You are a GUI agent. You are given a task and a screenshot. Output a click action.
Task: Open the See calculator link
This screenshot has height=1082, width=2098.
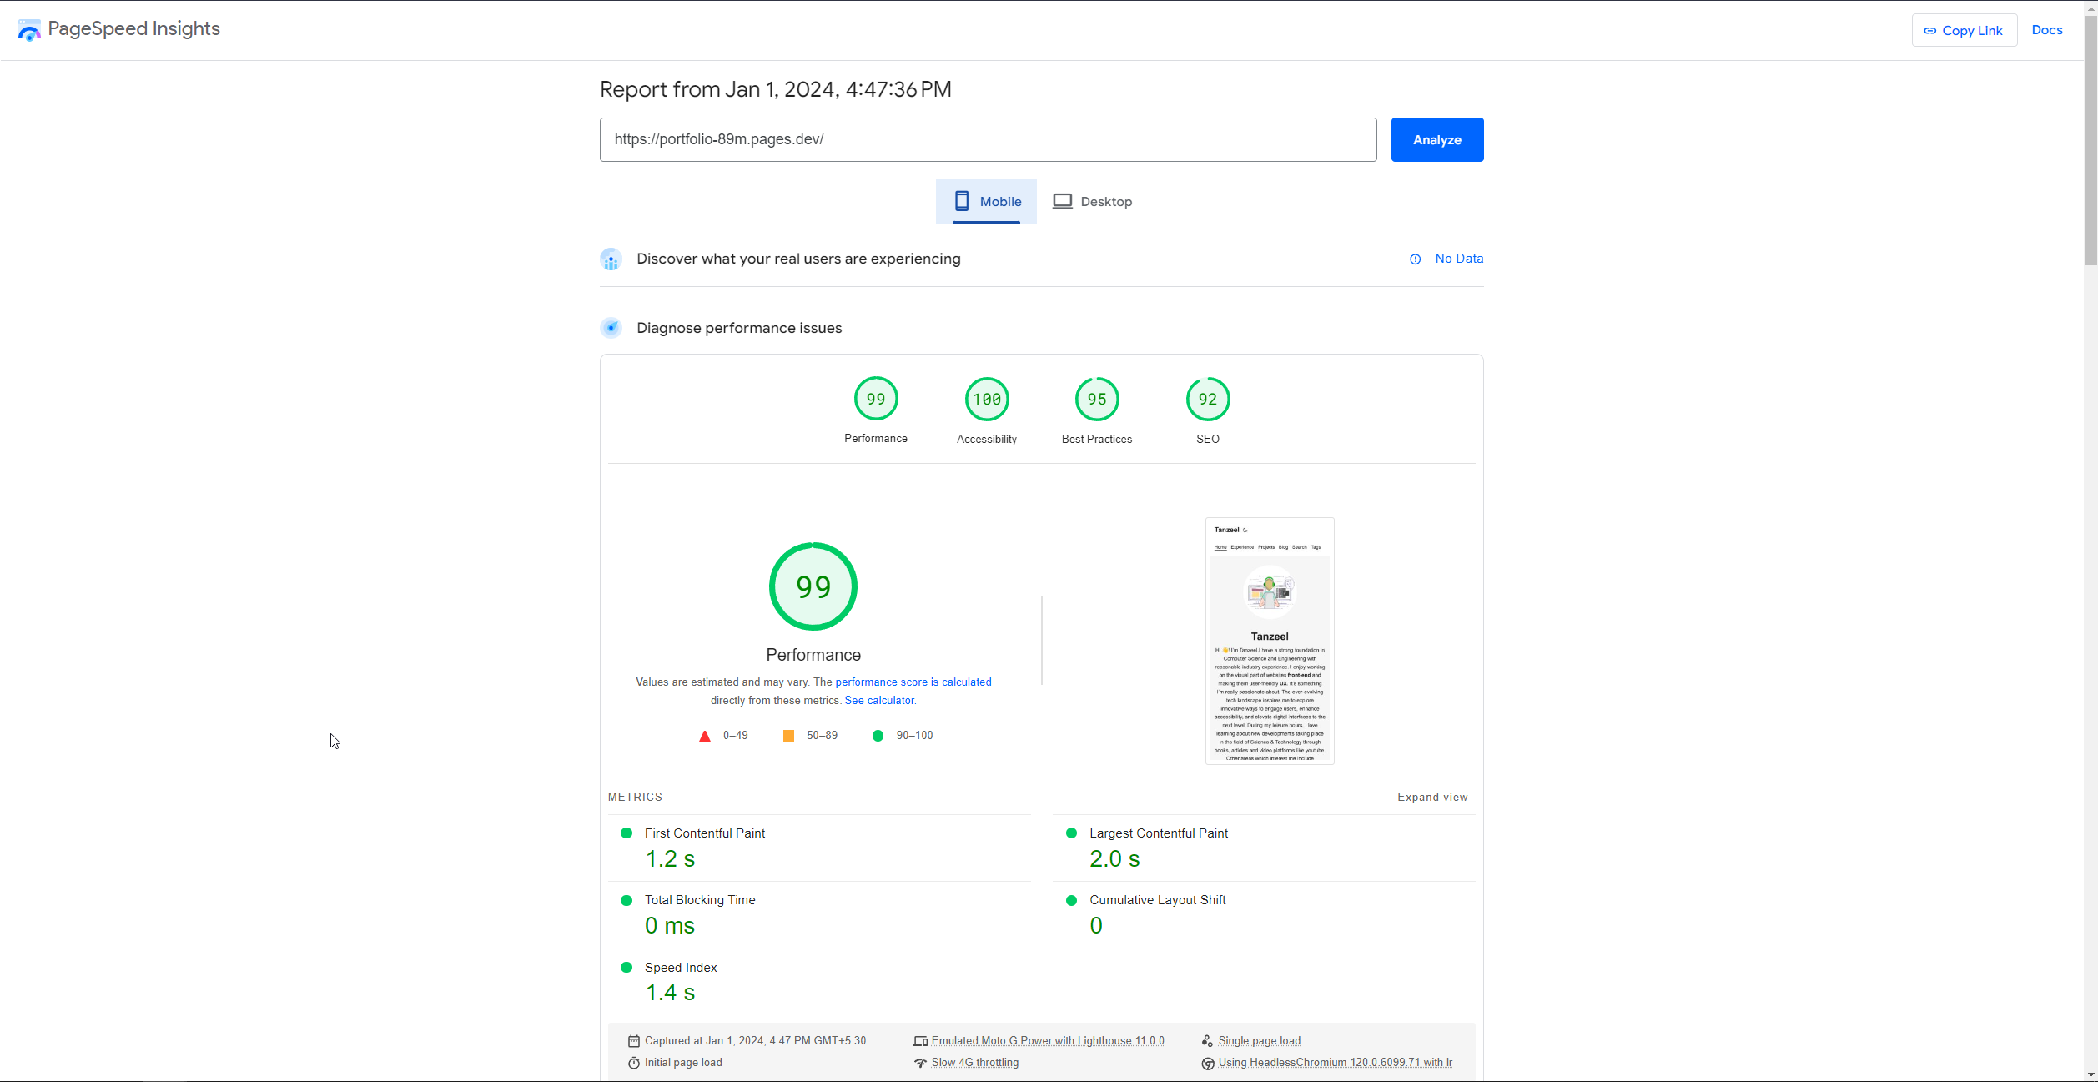tap(878, 701)
